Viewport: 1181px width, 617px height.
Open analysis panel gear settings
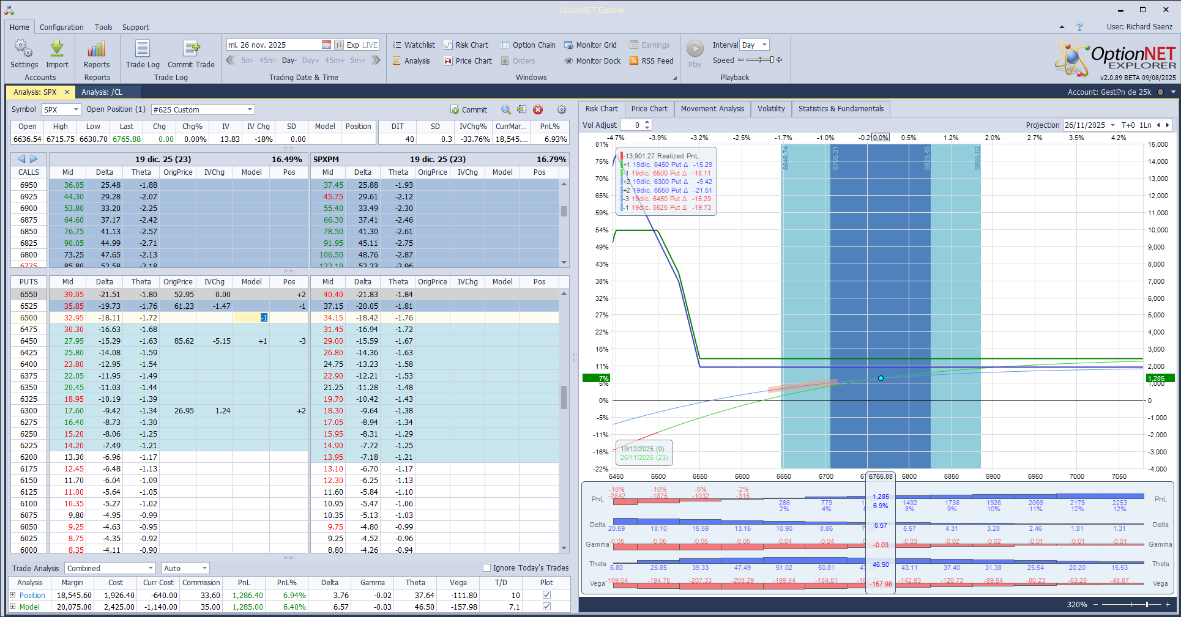click(562, 109)
